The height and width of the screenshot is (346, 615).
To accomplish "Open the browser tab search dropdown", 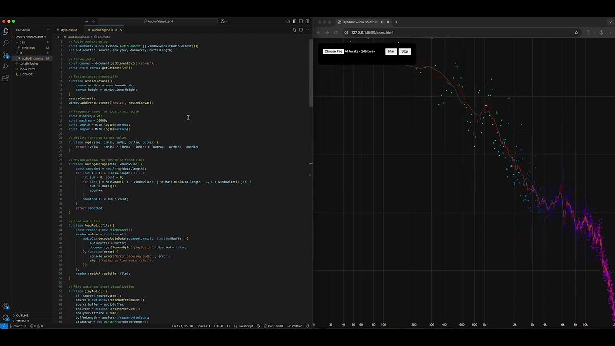I will click(611, 22).
